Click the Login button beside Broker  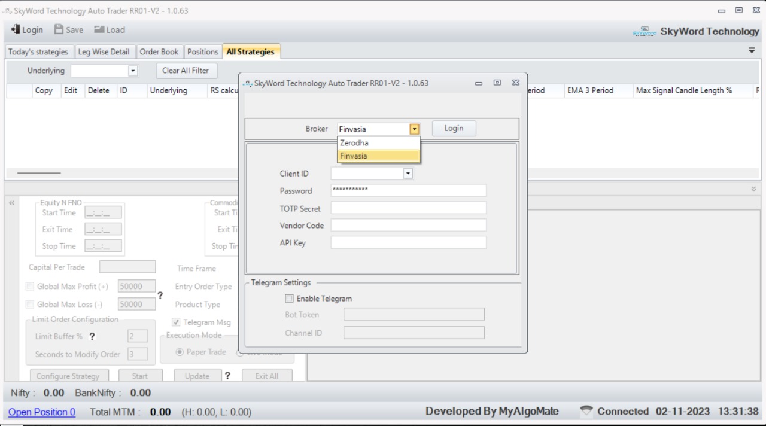pos(454,129)
